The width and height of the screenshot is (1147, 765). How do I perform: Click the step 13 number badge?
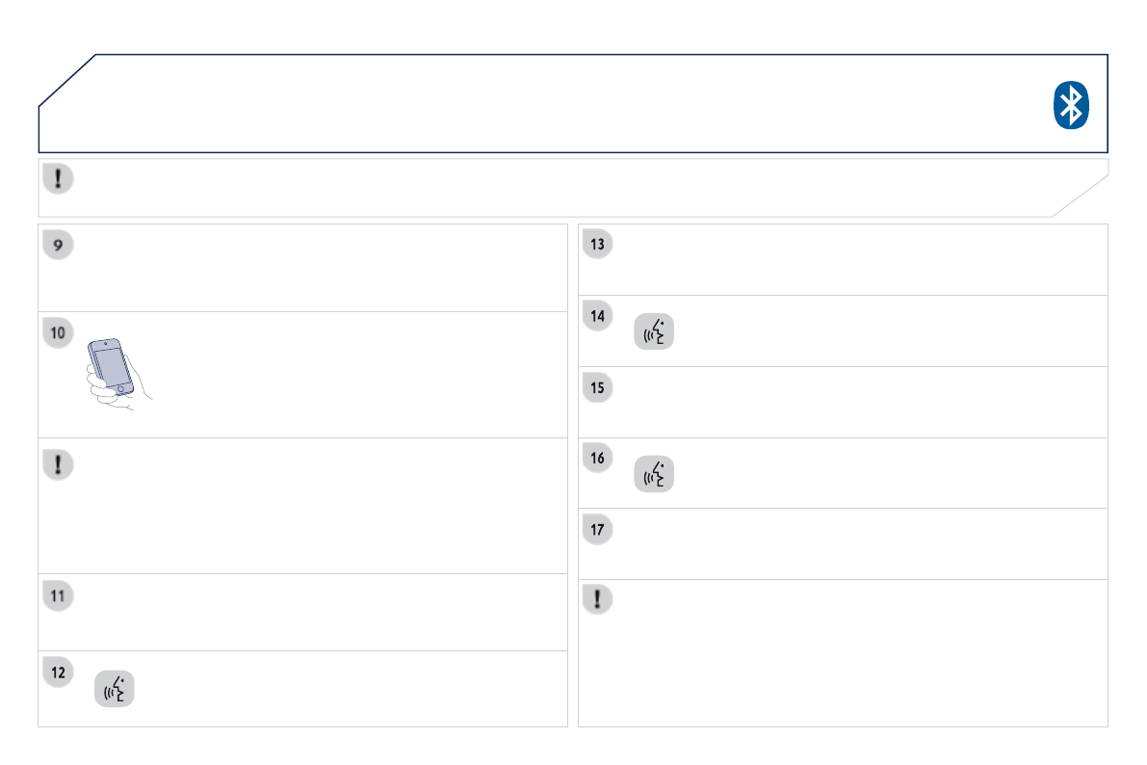(598, 245)
